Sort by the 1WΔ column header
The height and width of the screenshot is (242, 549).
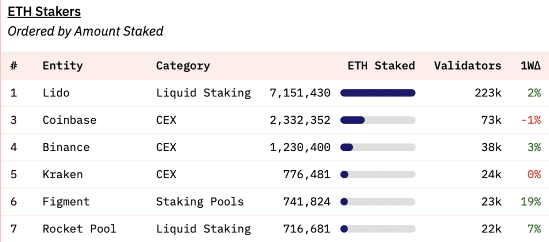pyautogui.click(x=530, y=66)
